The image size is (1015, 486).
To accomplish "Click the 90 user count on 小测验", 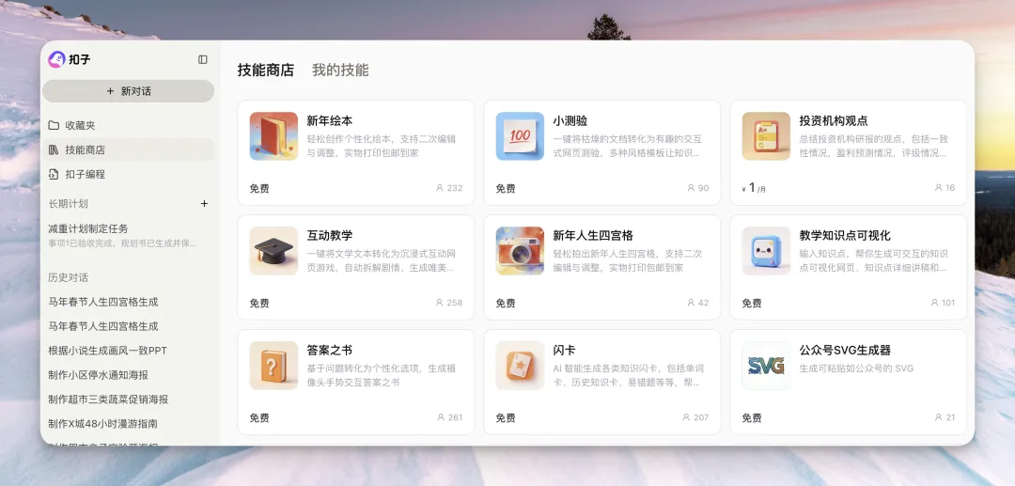I will point(697,188).
